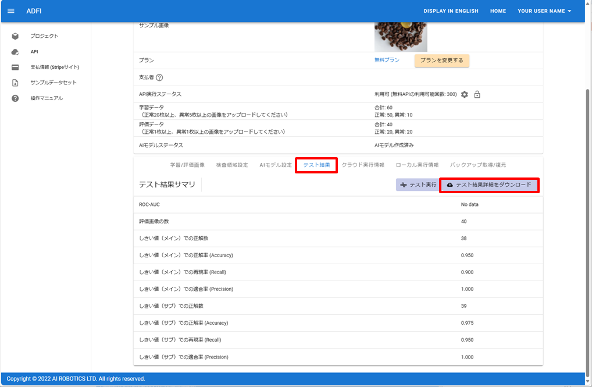Click the value 0.900

[x=467, y=272]
